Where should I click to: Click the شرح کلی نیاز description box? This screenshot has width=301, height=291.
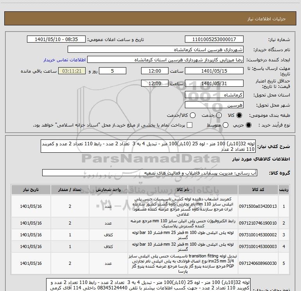(x=148, y=146)
